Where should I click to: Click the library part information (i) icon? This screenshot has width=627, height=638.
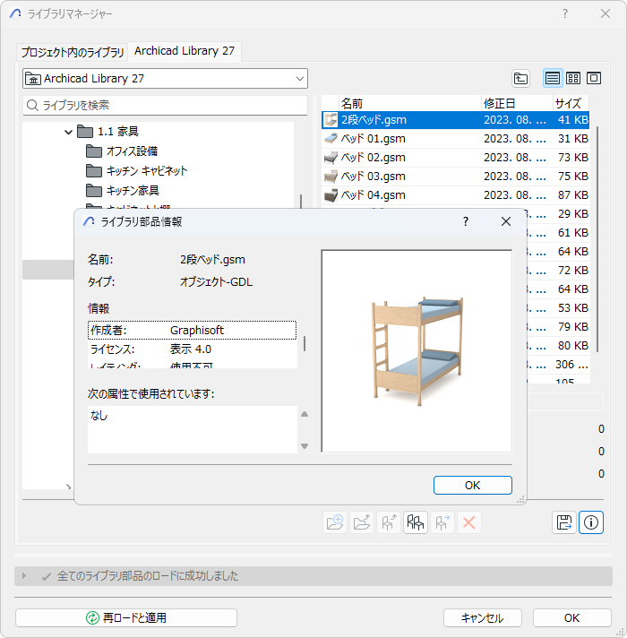coord(591,522)
